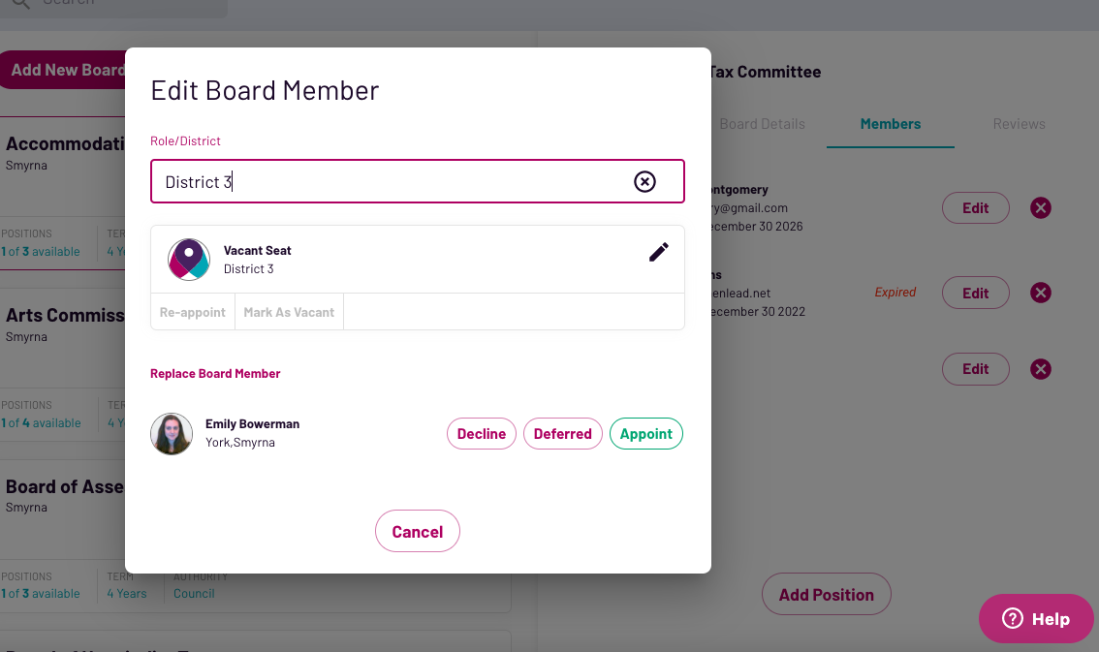The height and width of the screenshot is (652, 1099).
Task: Click the search magnifier icon
Action: tap(19, 3)
